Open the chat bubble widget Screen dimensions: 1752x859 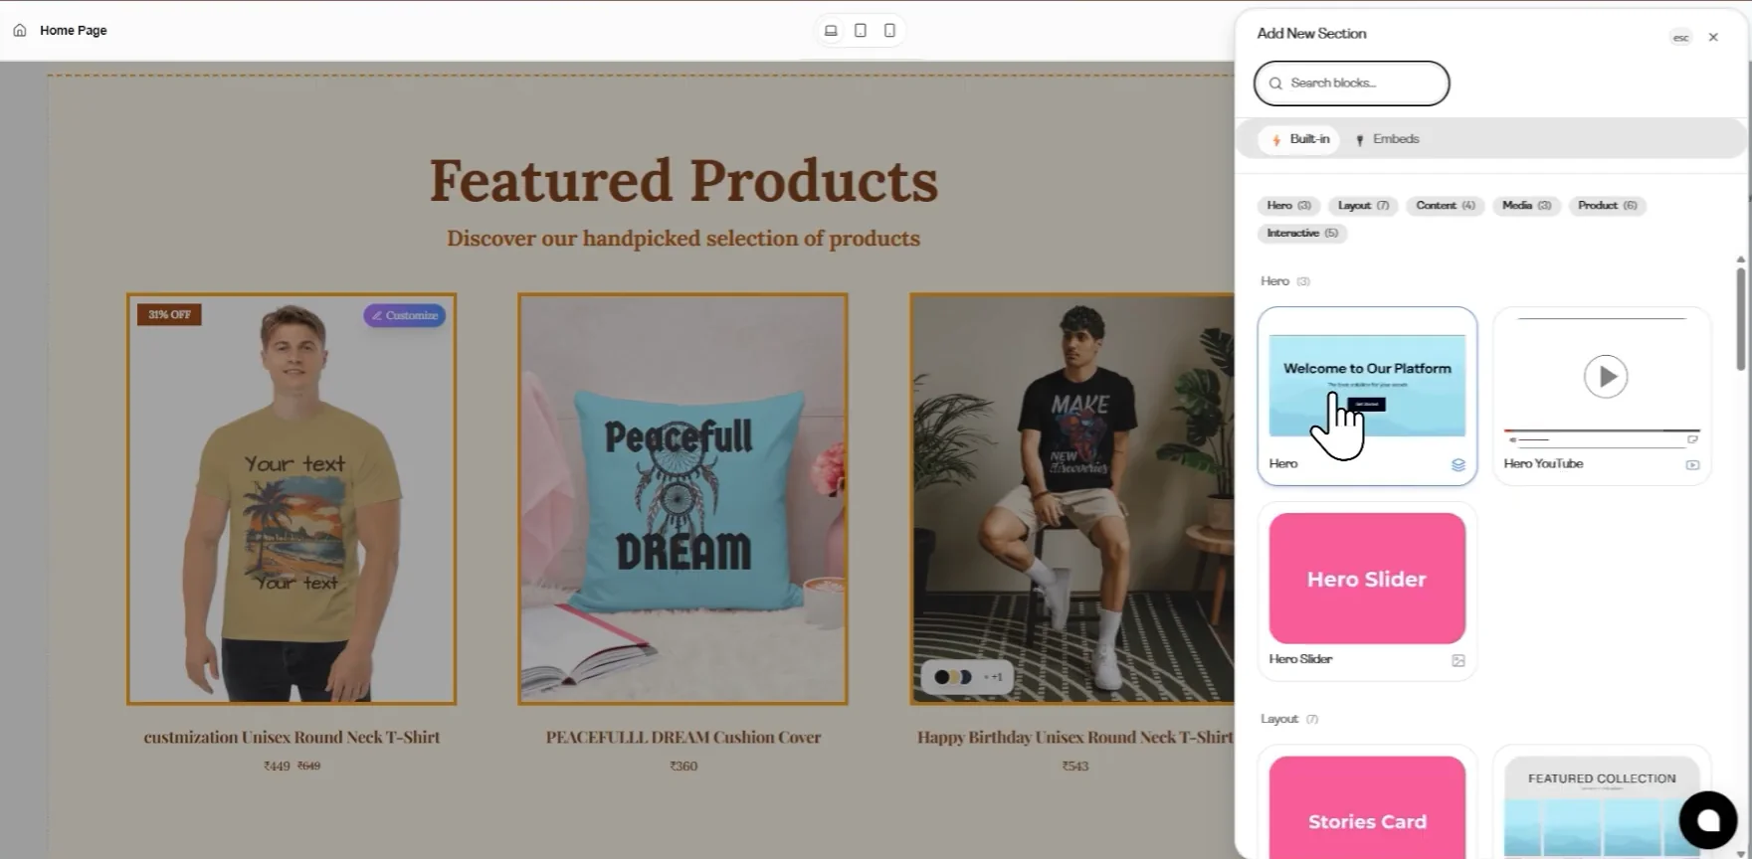(1708, 820)
